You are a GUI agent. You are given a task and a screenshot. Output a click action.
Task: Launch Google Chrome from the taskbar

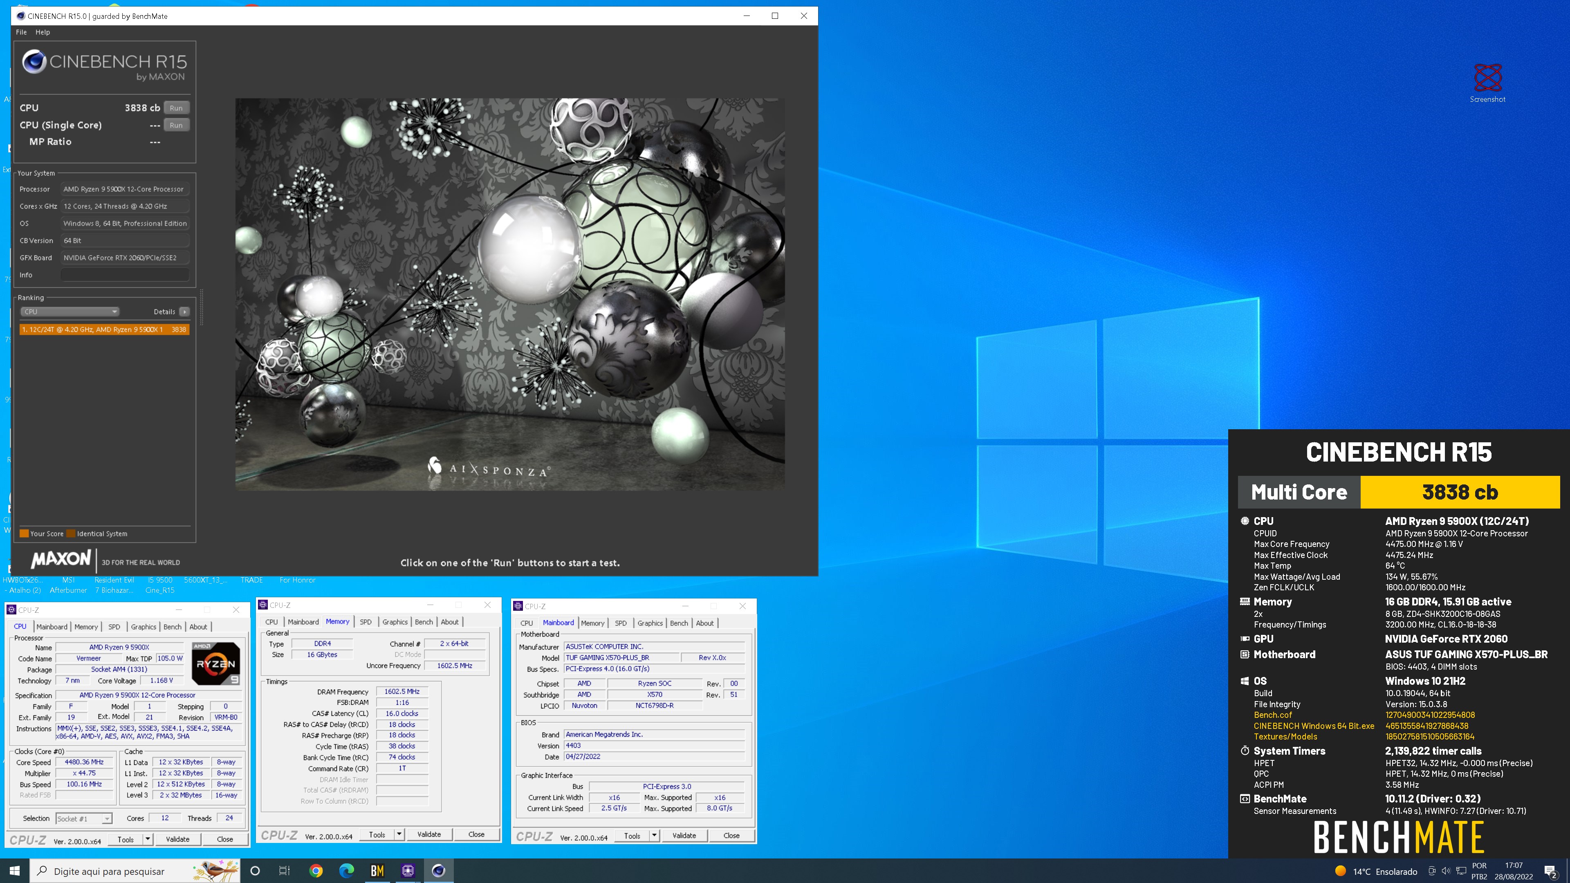coord(316,871)
